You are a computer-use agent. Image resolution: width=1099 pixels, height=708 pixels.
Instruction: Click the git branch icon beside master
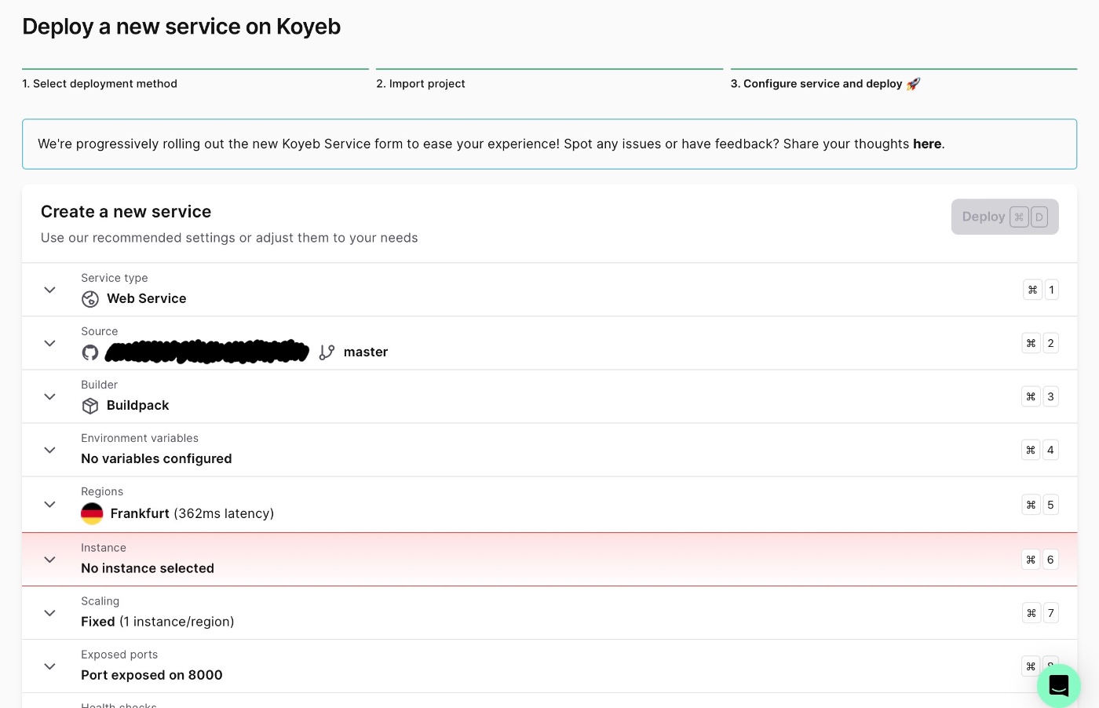327,352
